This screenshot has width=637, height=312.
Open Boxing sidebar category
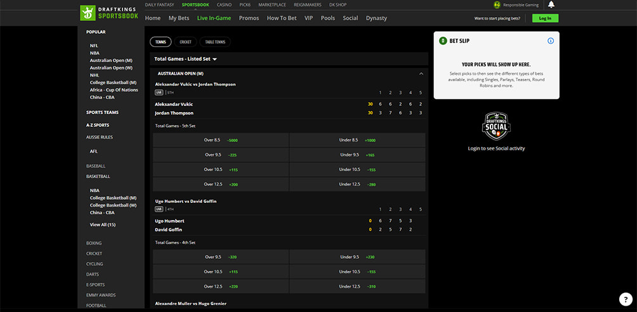[x=94, y=243]
